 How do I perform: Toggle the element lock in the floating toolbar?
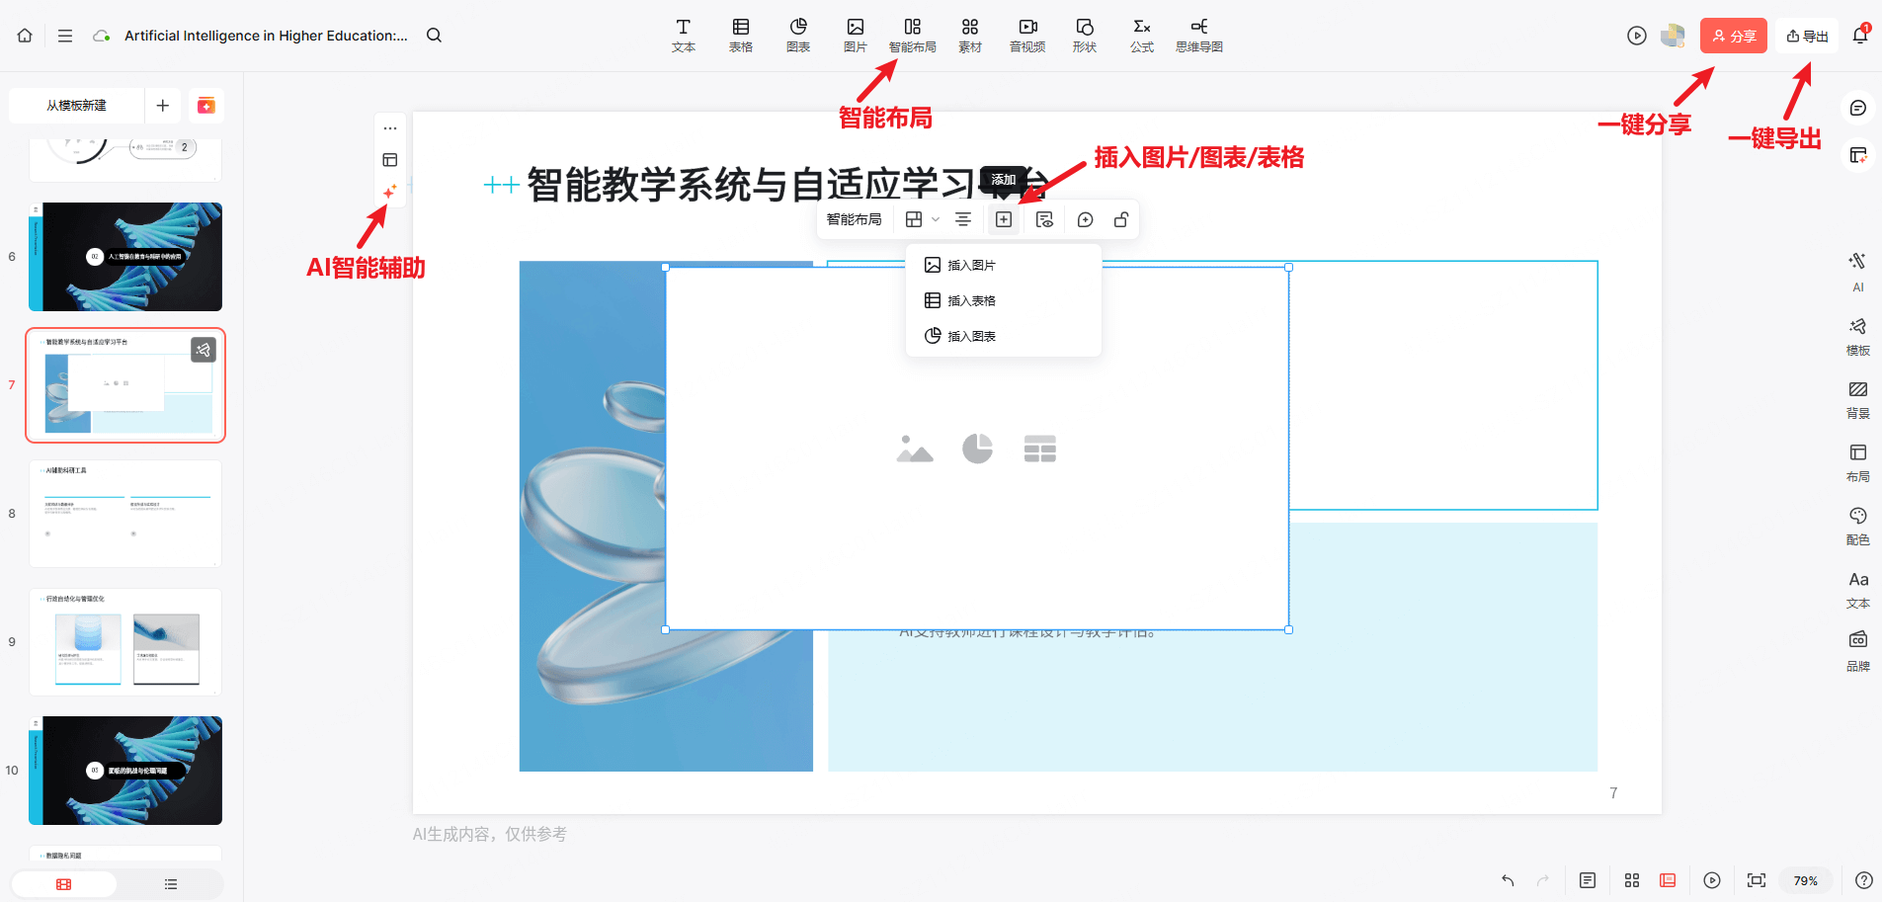pyautogui.click(x=1120, y=219)
